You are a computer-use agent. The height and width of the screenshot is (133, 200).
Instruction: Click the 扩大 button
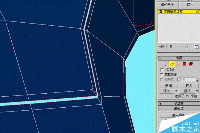pyautogui.click(x=189, y=86)
